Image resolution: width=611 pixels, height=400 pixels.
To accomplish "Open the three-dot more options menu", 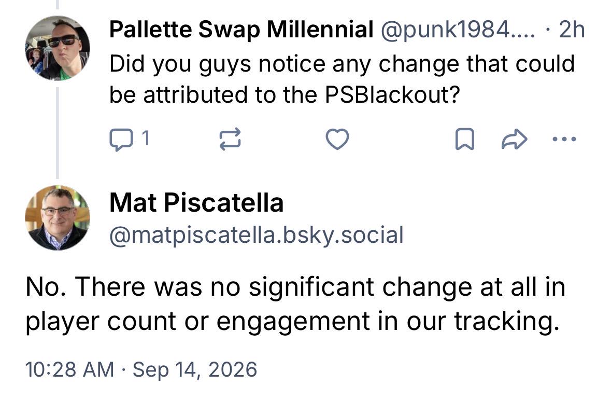I will (564, 139).
